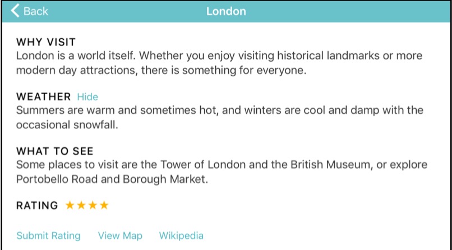This screenshot has width=452, height=250.
Task: Click the WHAT TO SEE heading
Action: 55,151
